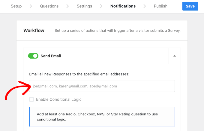
Task: Click the chevron between Questions and Settings
Action: [67, 6]
